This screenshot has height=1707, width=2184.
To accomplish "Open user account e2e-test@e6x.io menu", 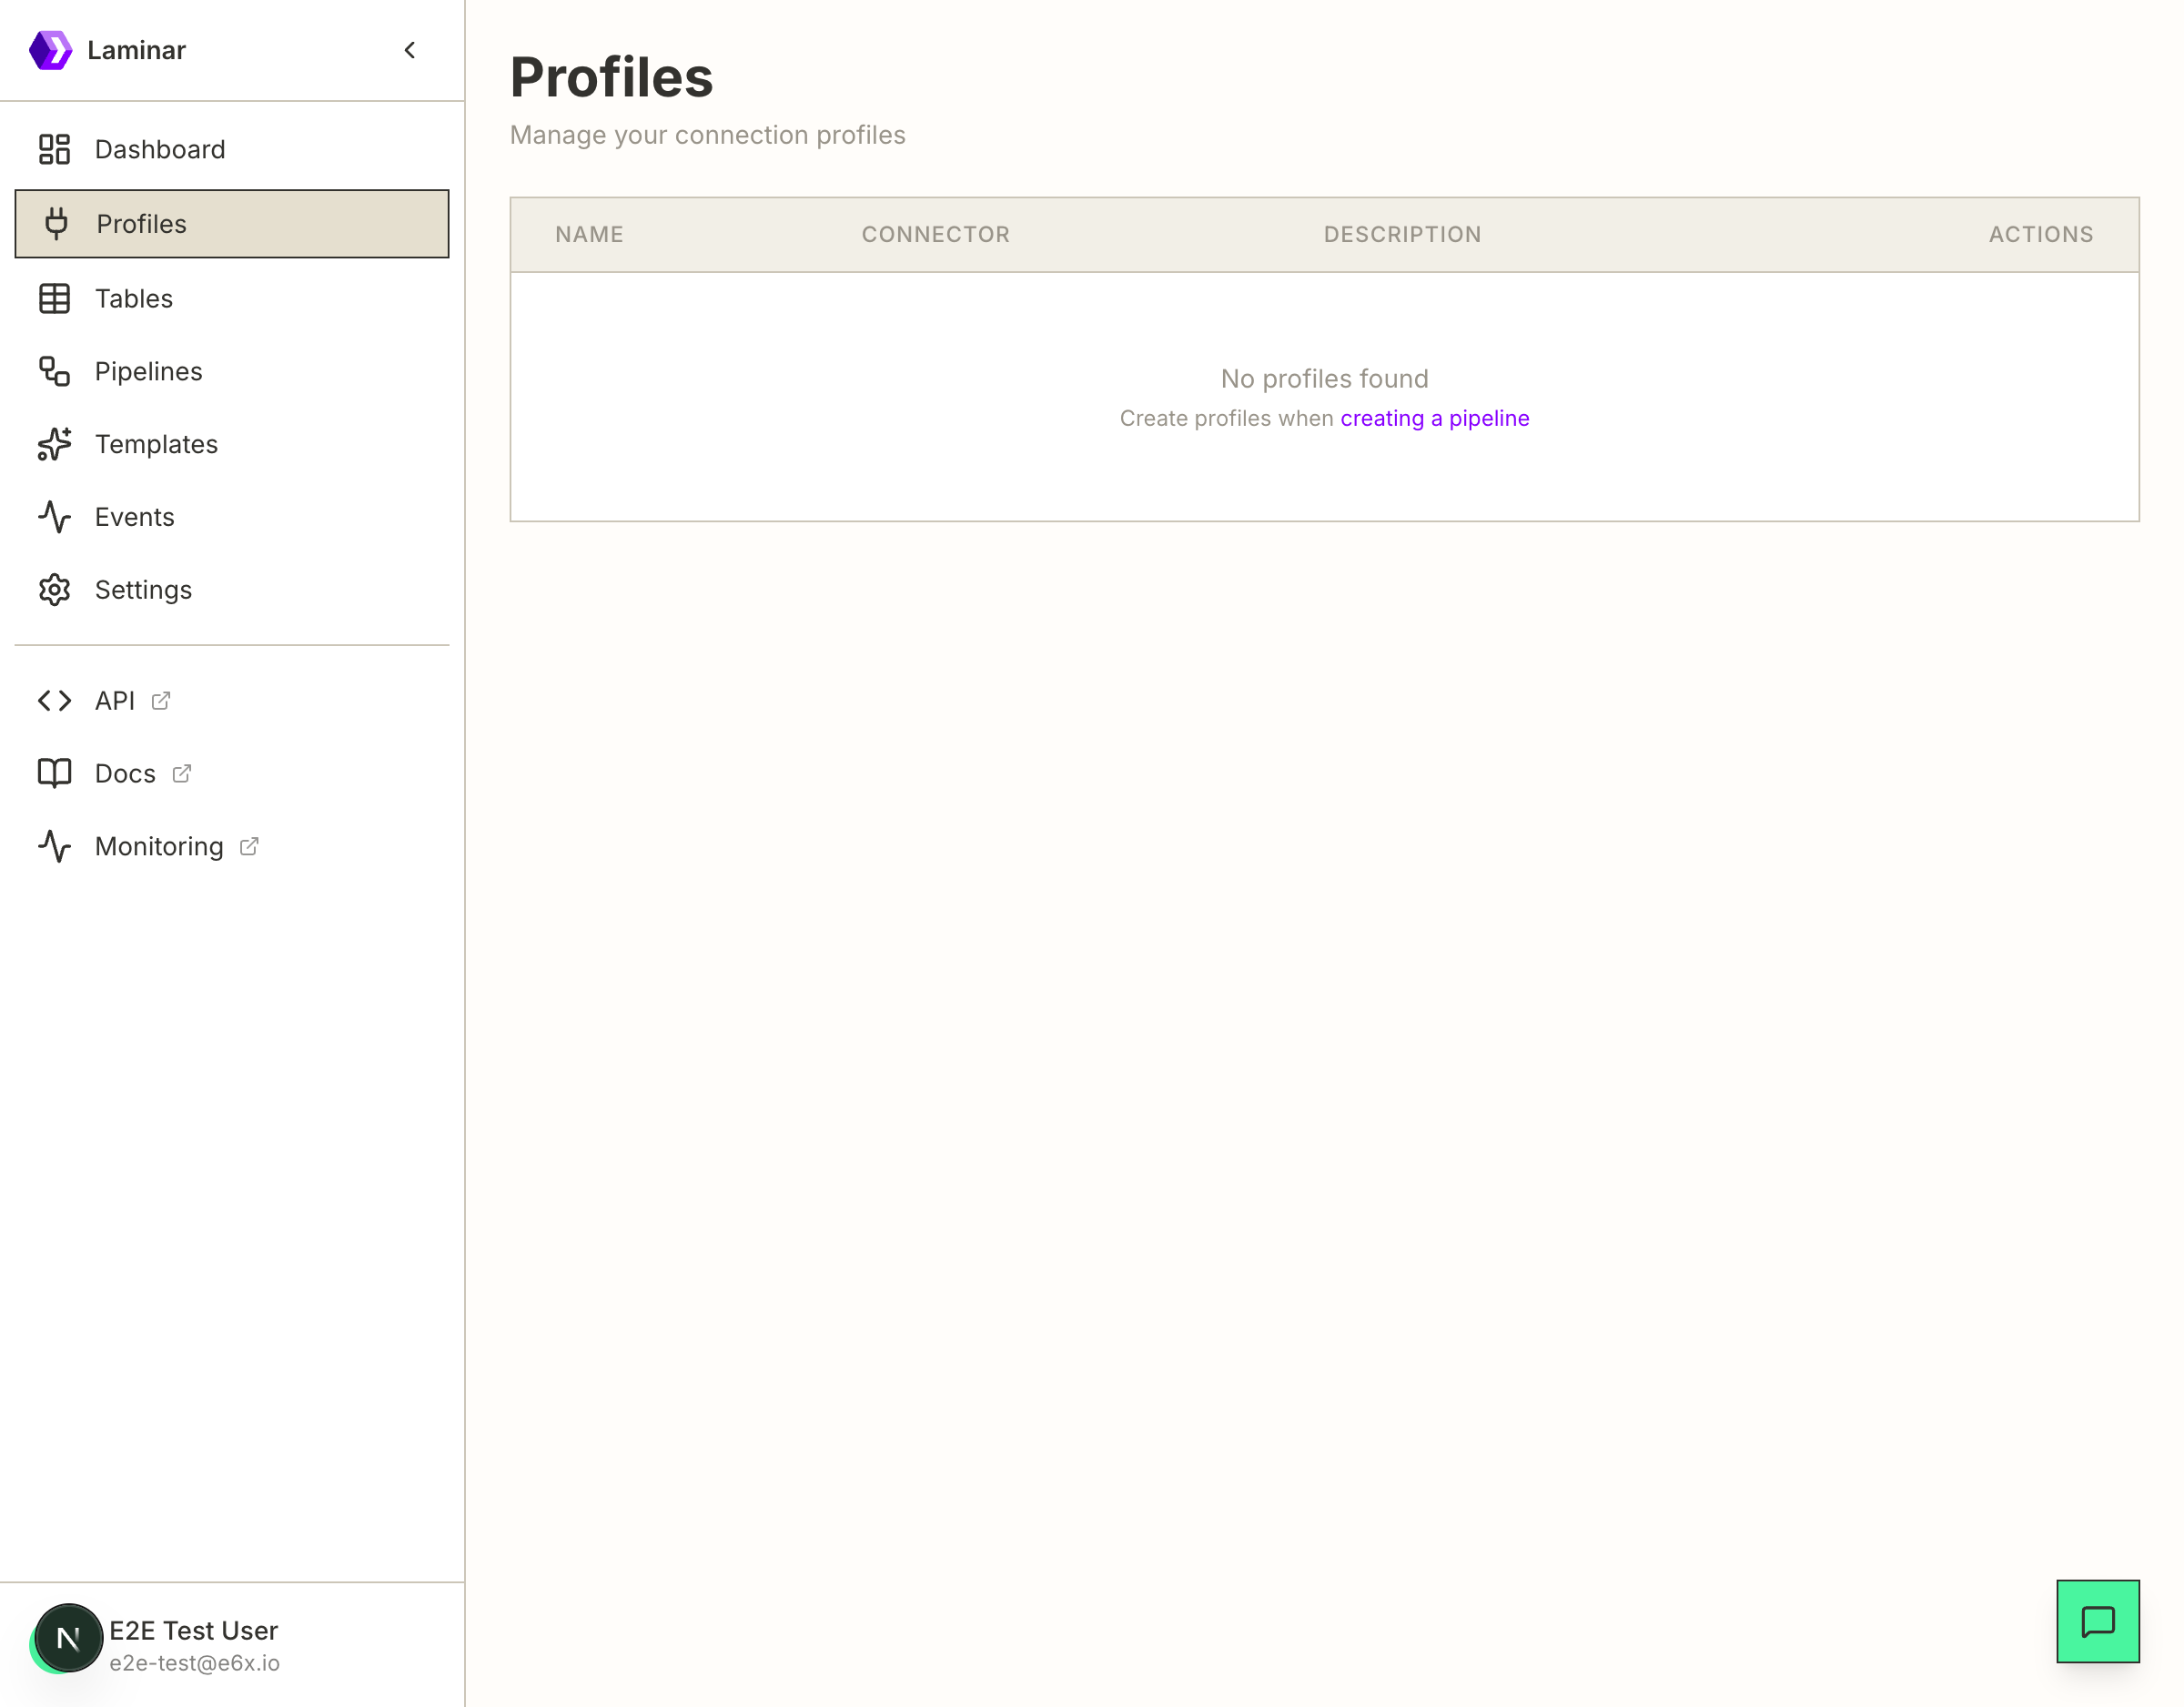I will pos(194,1663).
